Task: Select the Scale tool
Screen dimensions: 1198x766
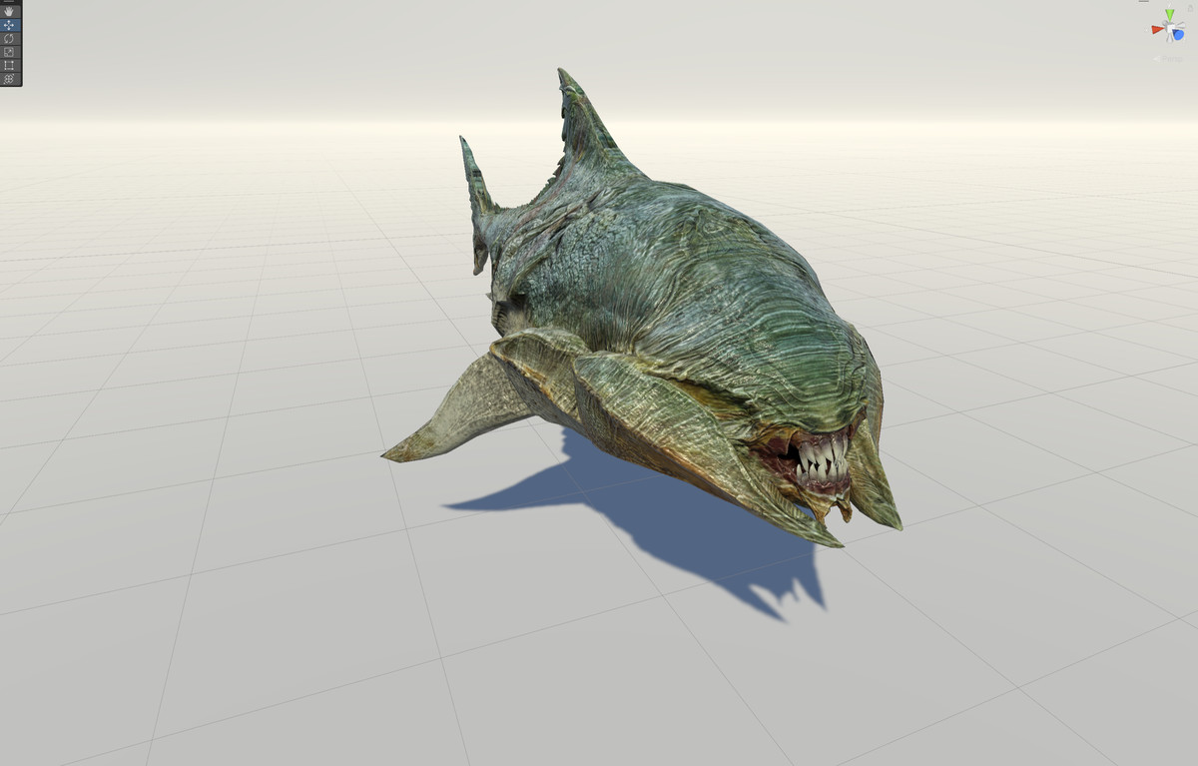Action: (x=10, y=51)
